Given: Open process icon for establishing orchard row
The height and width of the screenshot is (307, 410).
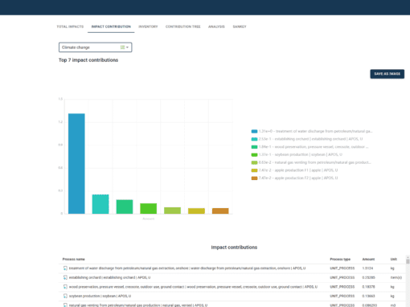Looking at the screenshot, I should [65, 277].
